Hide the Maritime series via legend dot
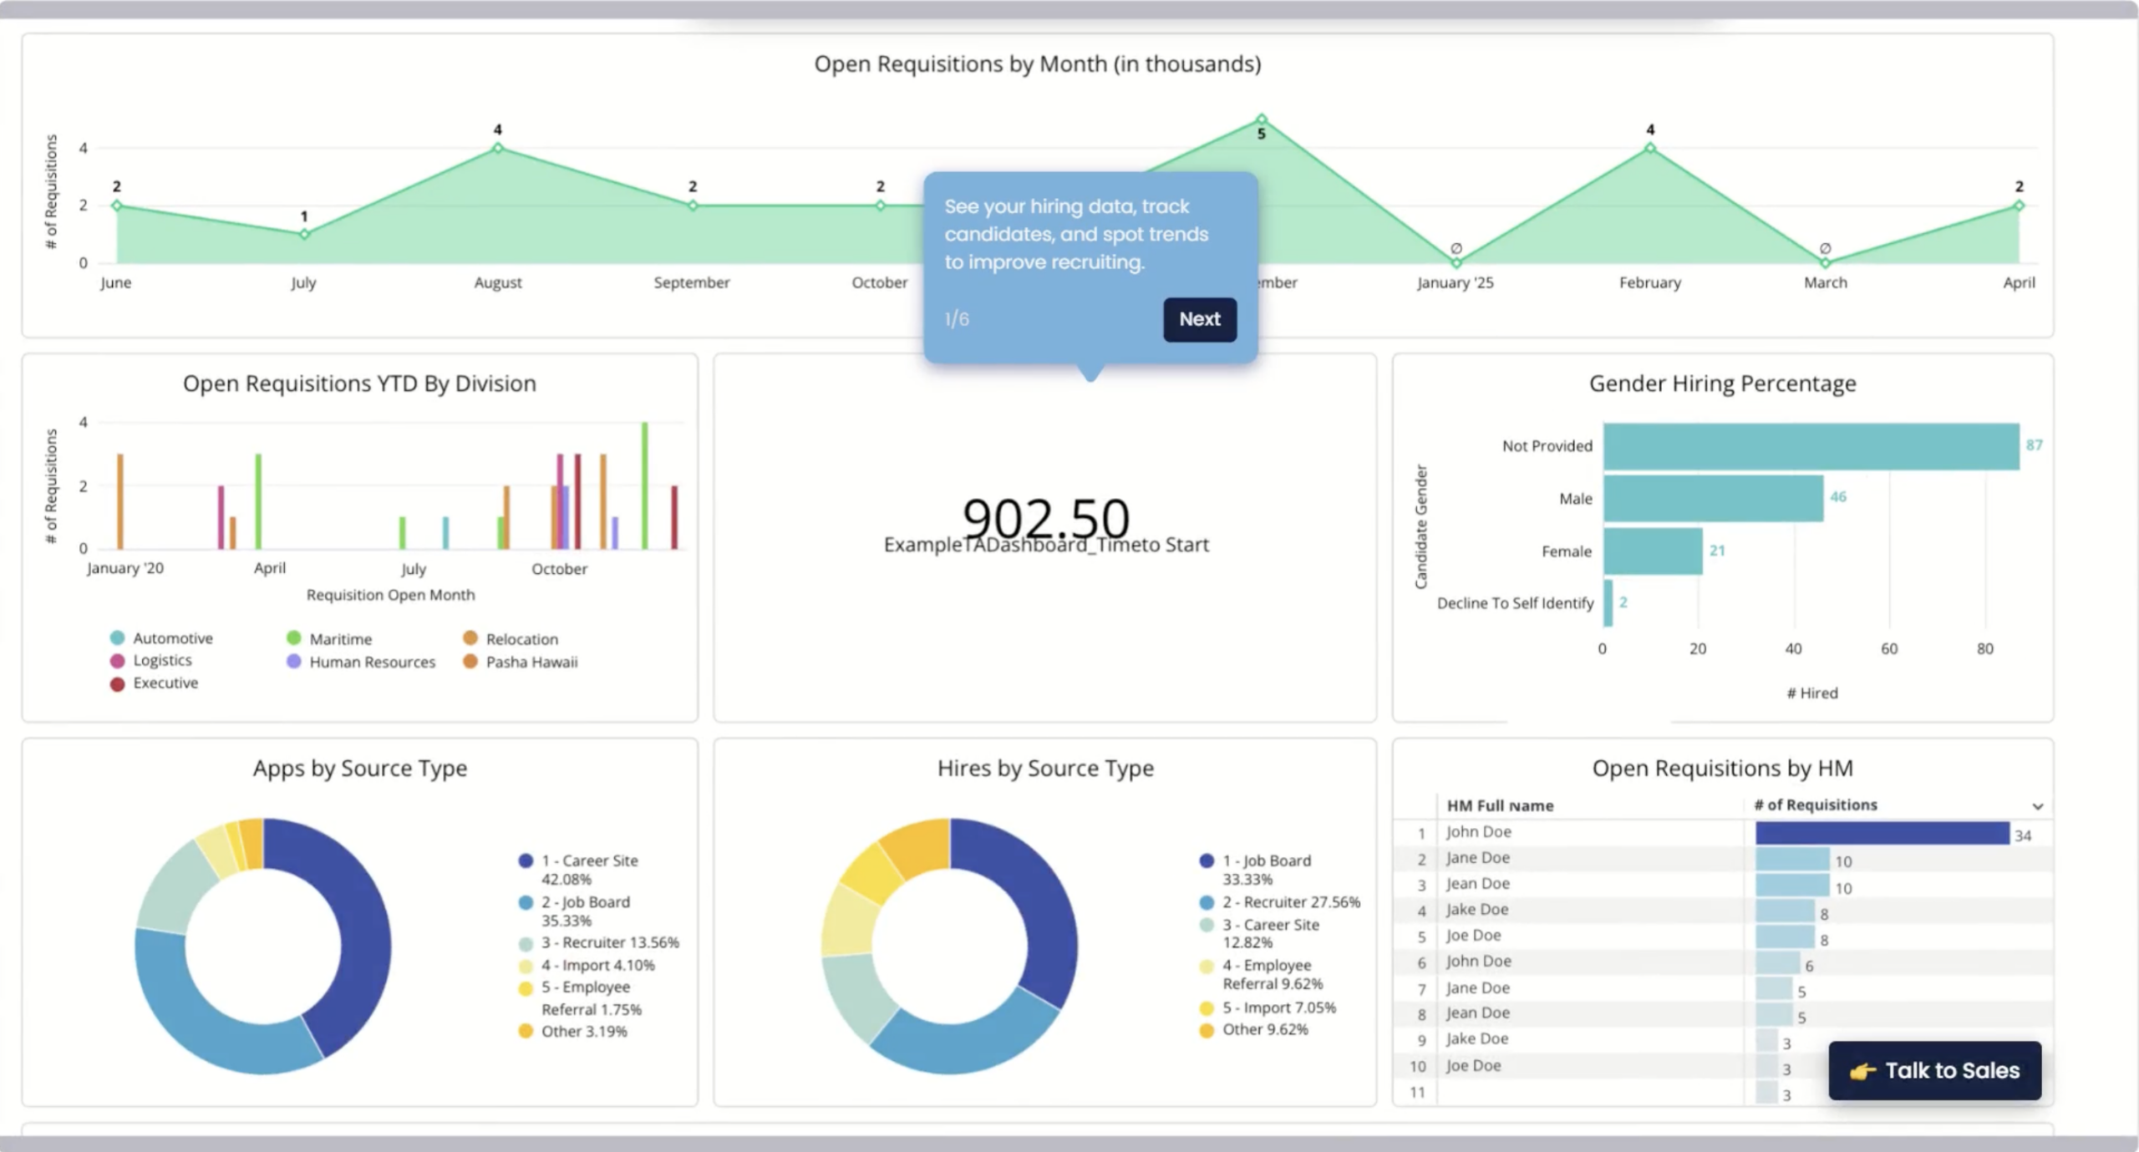This screenshot has height=1152, width=2139. (293, 638)
